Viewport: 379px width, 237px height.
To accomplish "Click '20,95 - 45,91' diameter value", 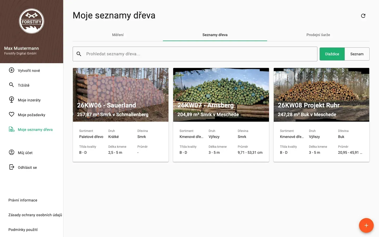I will 350,152.
